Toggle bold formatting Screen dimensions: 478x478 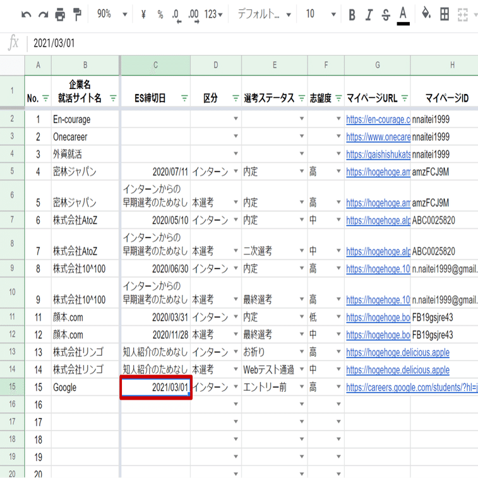point(352,15)
